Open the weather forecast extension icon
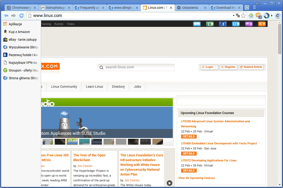 click(x=259, y=15)
